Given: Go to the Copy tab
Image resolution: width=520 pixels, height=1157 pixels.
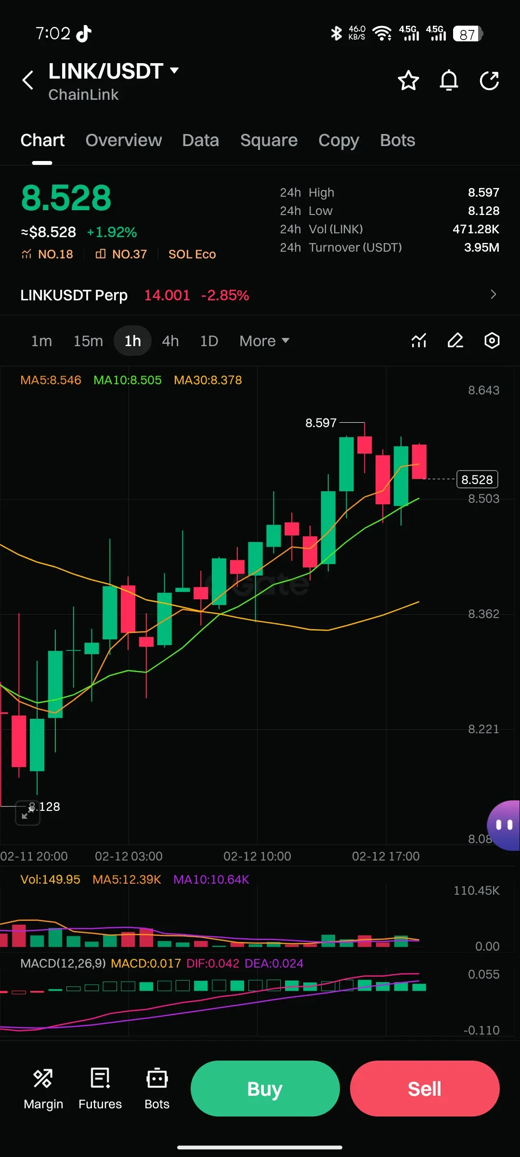Looking at the screenshot, I should pyautogui.click(x=338, y=140).
